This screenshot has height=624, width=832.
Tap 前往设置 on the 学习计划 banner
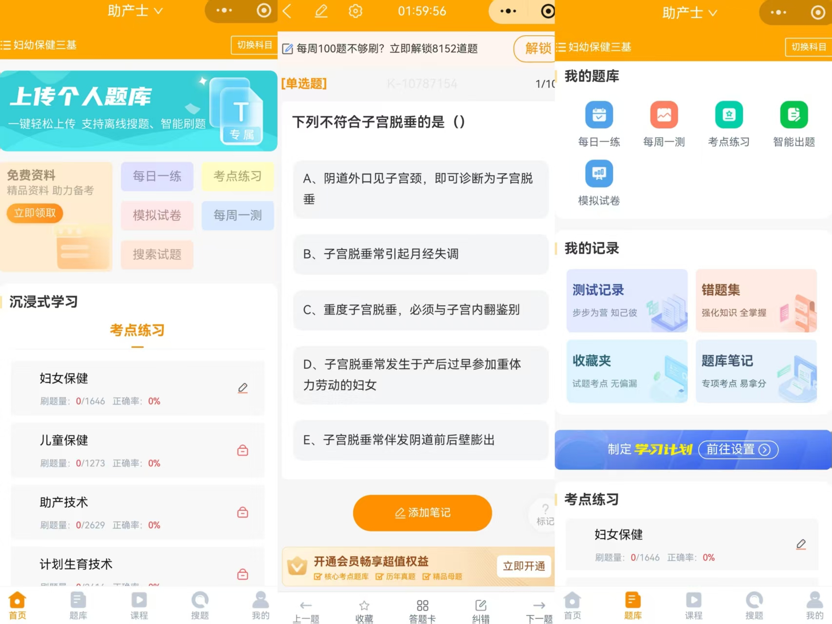pyautogui.click(x=738, y=449)
